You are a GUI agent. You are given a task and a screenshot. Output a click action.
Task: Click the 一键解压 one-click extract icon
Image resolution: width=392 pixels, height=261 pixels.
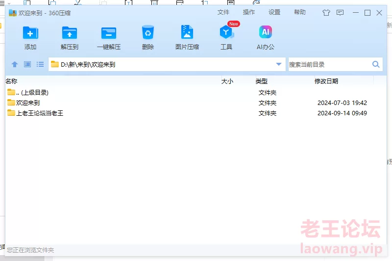109,33
